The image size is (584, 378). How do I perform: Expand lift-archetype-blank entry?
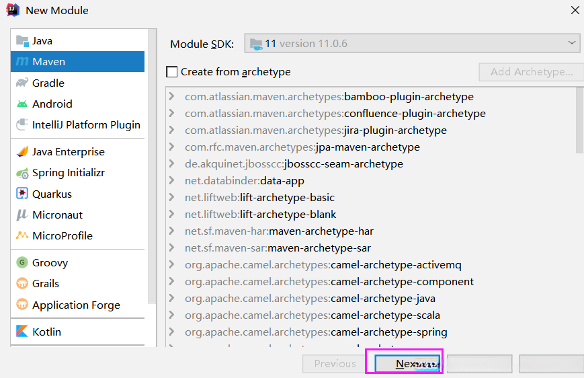[171, 214]
